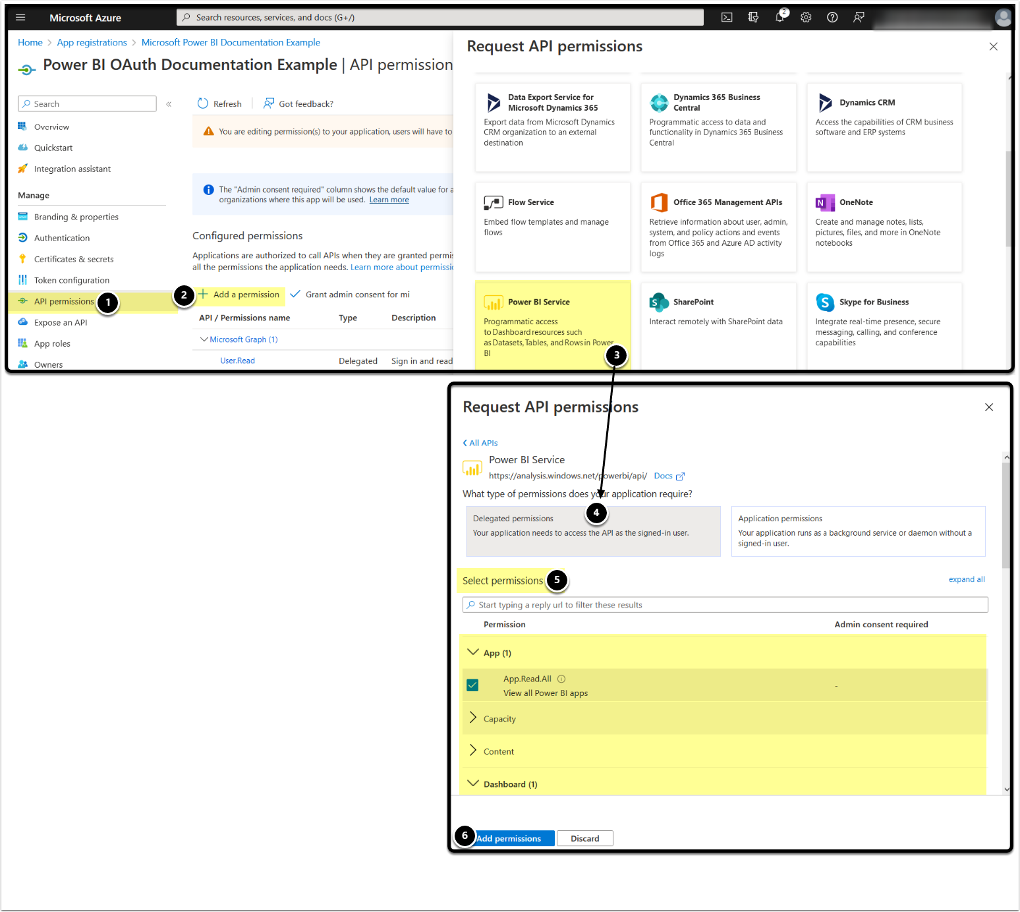The width and height of the screenshot is (1020, 912).
Task: Click the Refresh circular arrow icon
Action: coord(203,103)
